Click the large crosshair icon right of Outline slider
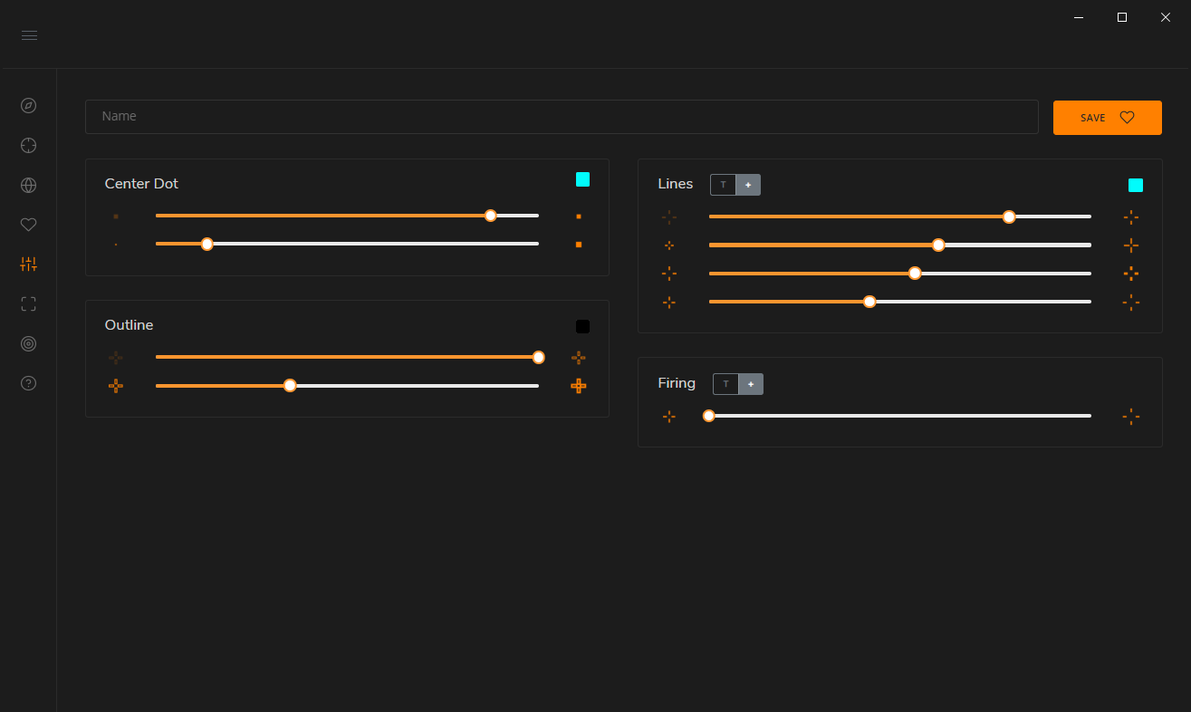1191x712 pixels. tap(579, 386)
